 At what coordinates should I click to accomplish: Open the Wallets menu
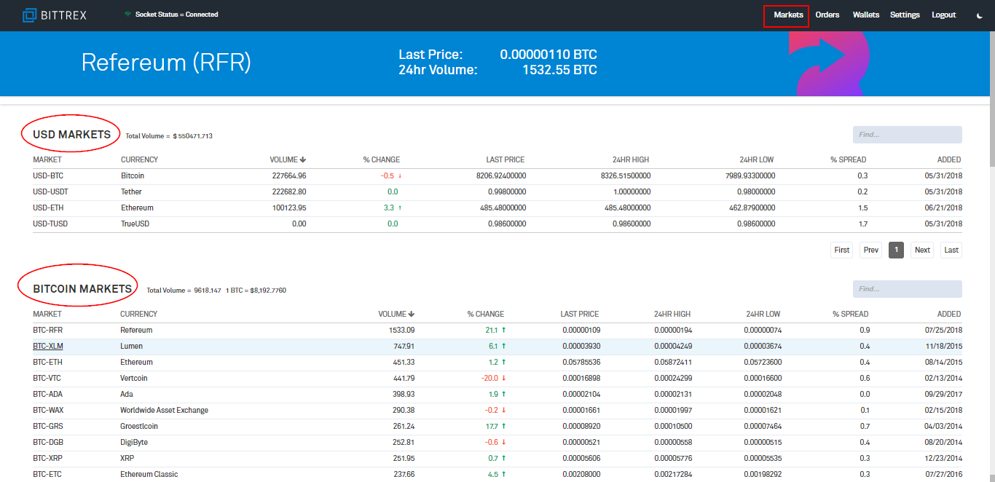[x=866, y=15]
